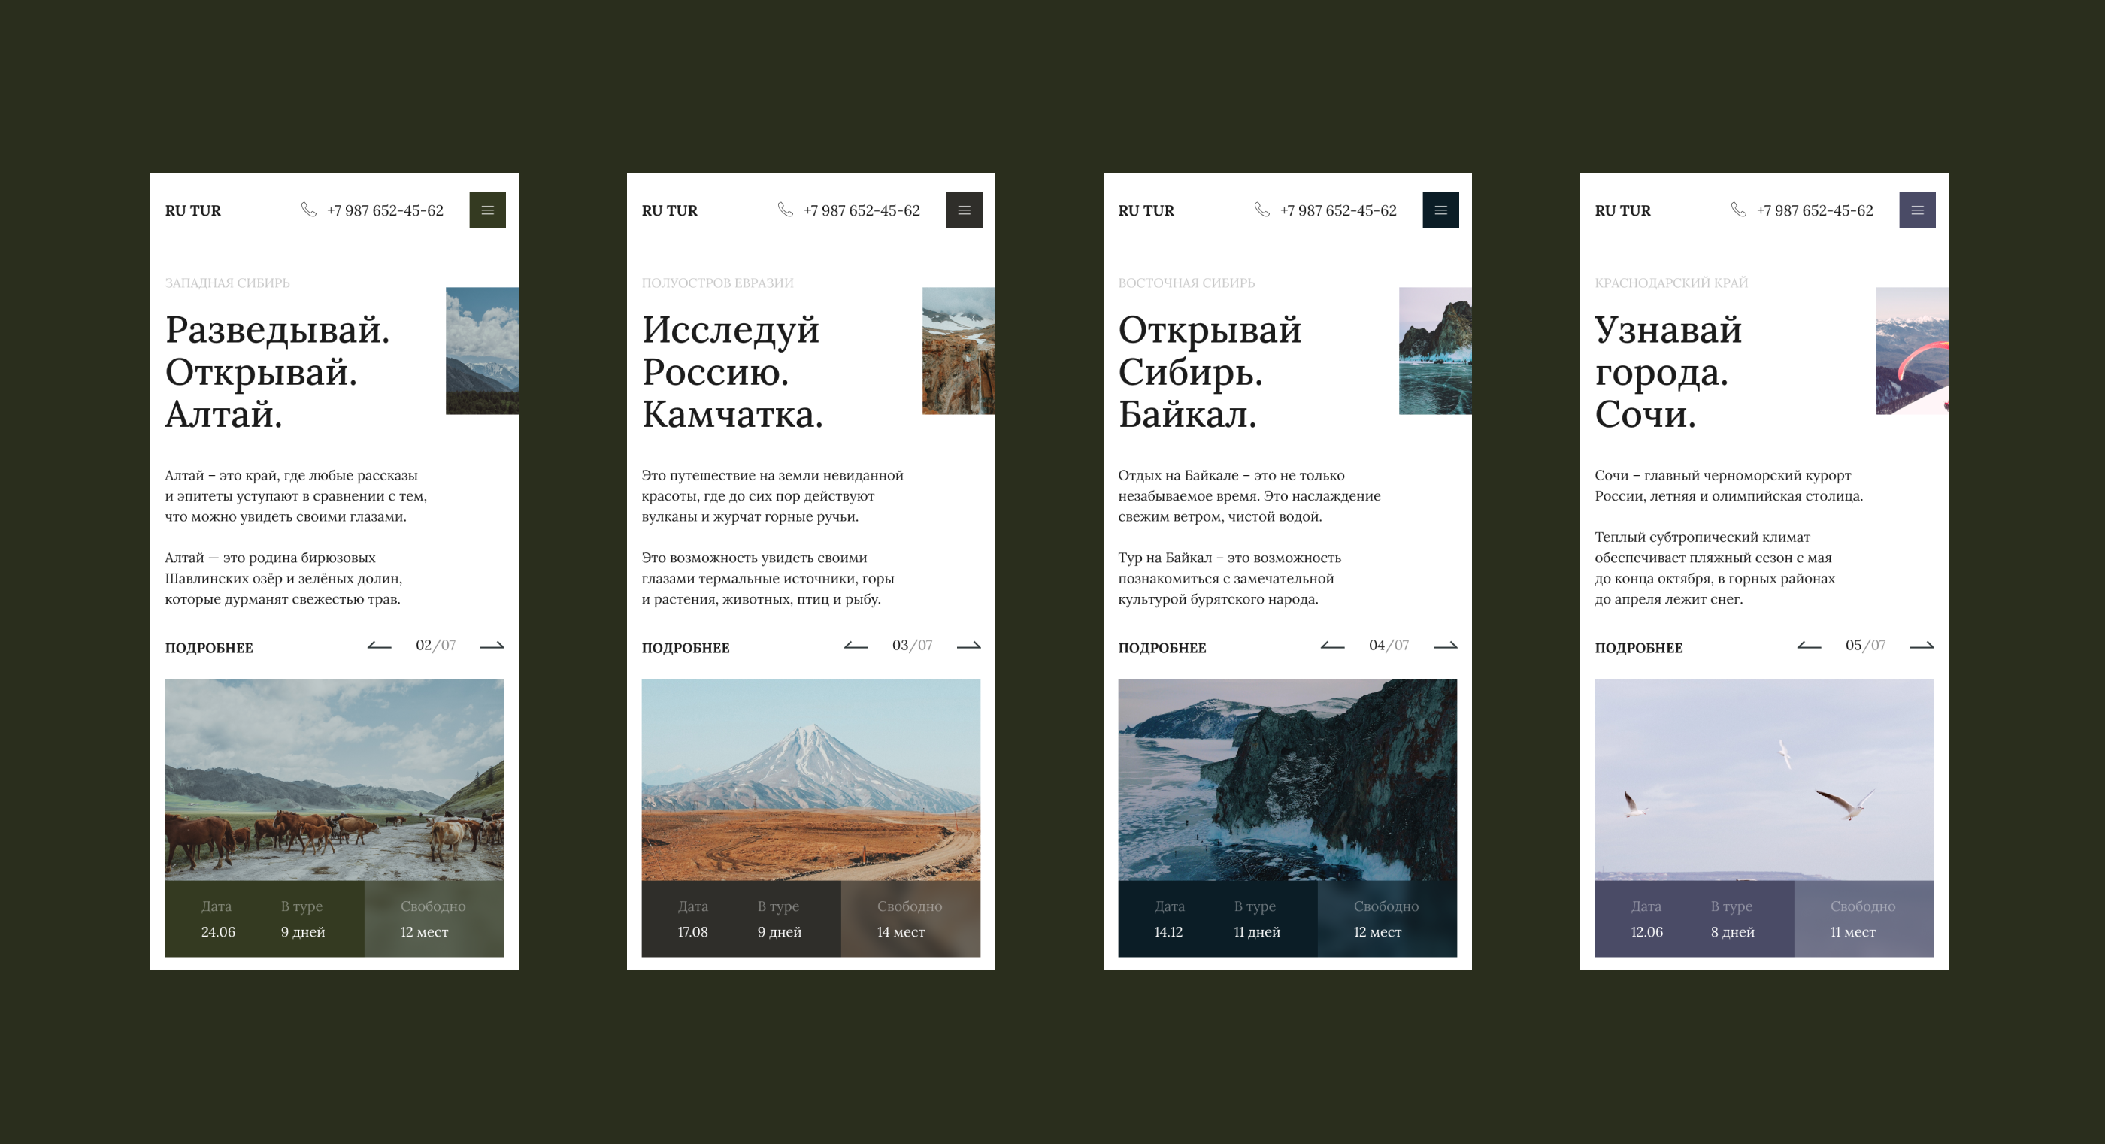Click ПОДРОБНЕЕ link under Kamchatka description
The width and height of the screenshot is (2105, 1144).
click(686, 648)
